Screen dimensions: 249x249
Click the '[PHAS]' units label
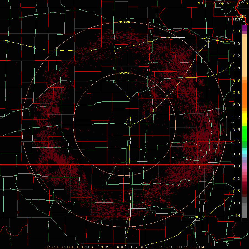234,19
